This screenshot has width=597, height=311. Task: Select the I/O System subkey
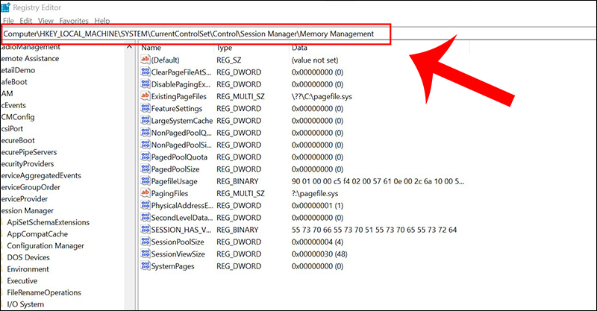coord(25,305)
